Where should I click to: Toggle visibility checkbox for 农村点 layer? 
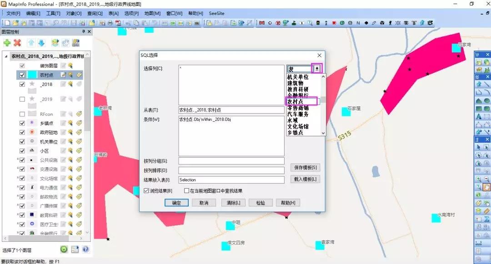22,75
